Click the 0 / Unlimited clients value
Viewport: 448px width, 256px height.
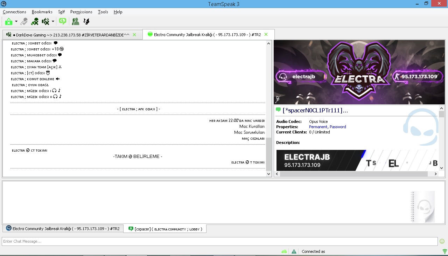pos(320,132)
